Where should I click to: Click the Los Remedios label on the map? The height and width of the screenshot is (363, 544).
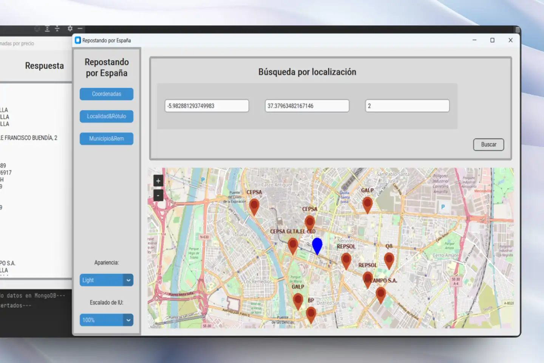click(x=258, y=282)
